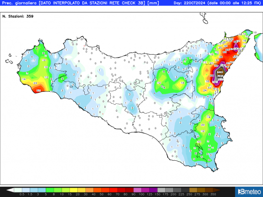The width and height of the screenshot is (263, 197).
Task: Click the legend label 40
Action: coord(94,195)
